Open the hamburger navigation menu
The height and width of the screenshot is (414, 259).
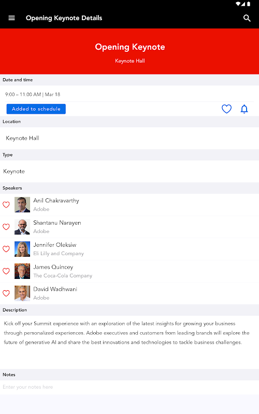tap(11, 18)
